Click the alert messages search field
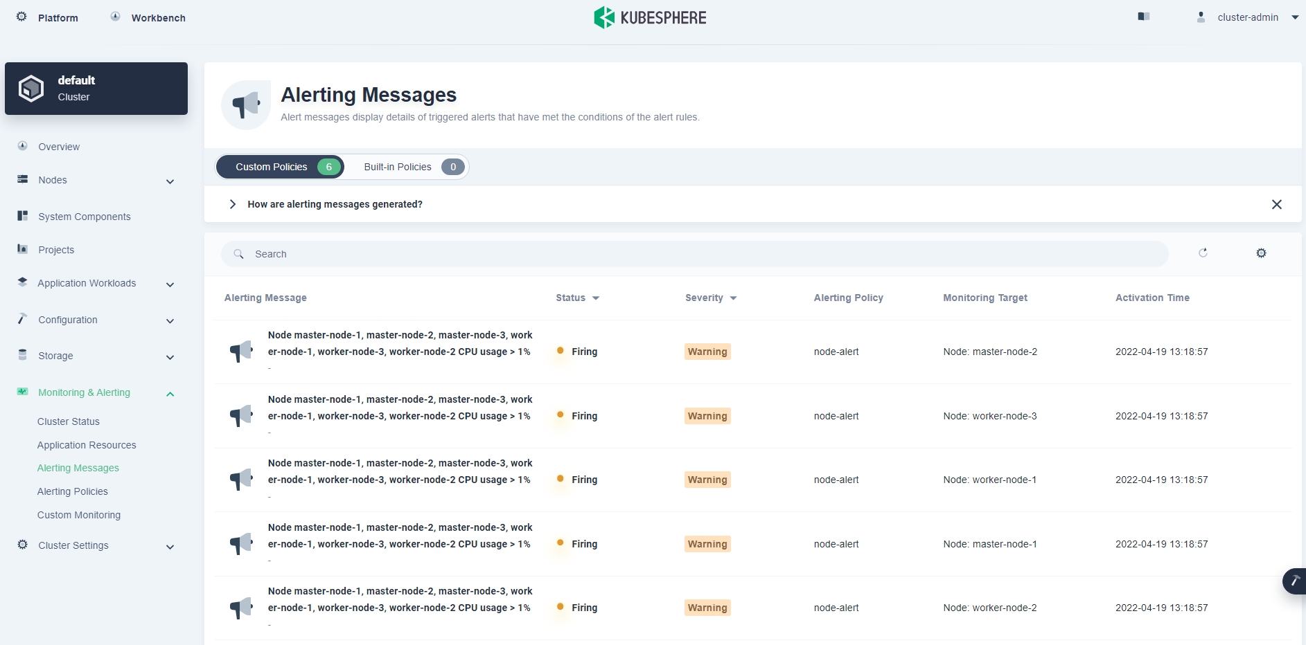The width and height of the screenshot is (1306, 645). pyautogui.click(x=693, y=254)
